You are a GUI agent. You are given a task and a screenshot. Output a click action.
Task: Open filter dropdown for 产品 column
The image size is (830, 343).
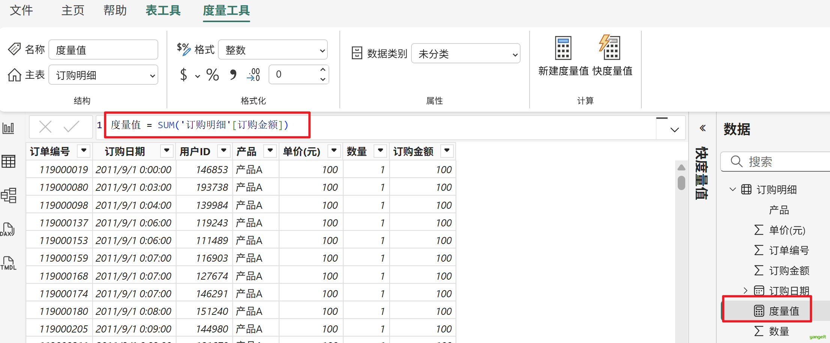[x=270, y=151]
